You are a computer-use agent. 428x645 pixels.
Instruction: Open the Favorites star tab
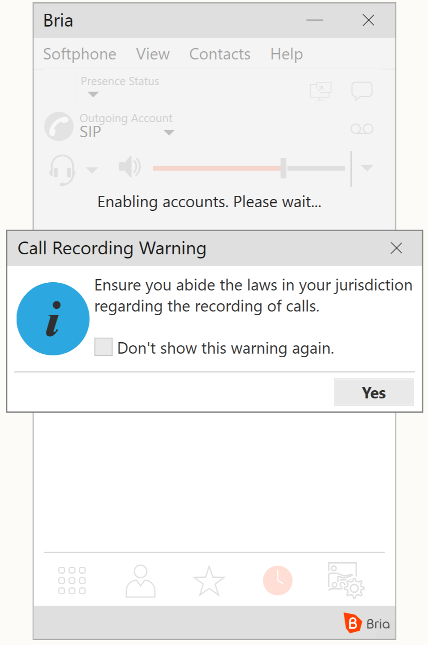coord(209,580)
